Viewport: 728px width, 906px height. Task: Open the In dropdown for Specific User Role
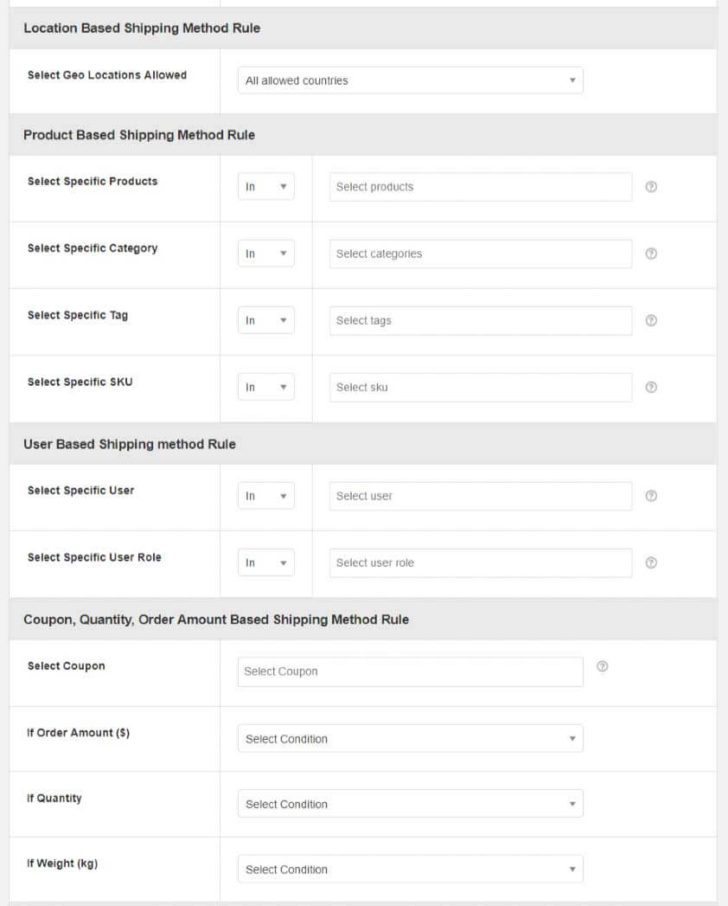(265, 562)
